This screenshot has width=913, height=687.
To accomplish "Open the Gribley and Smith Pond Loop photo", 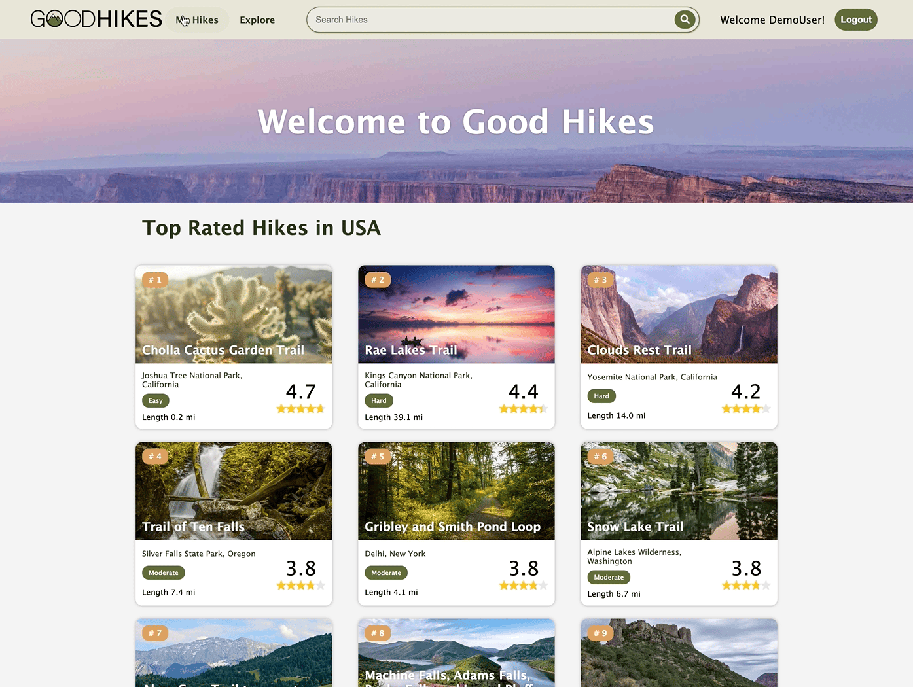I will click(x=456, y=491).
